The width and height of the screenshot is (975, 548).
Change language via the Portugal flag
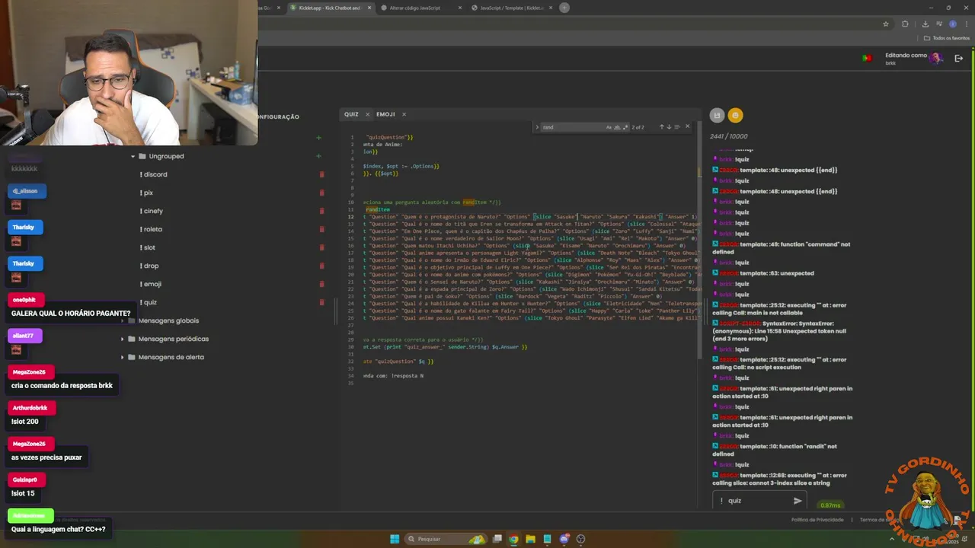[x=867, y=59]
